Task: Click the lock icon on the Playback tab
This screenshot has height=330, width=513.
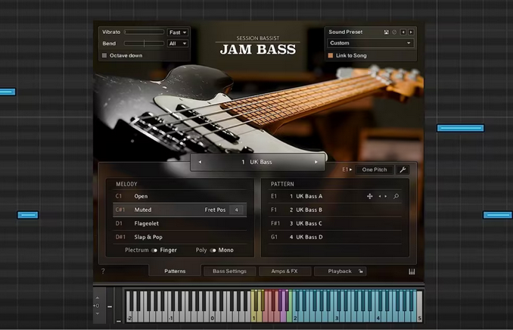Action: click(x=360, y=271)
